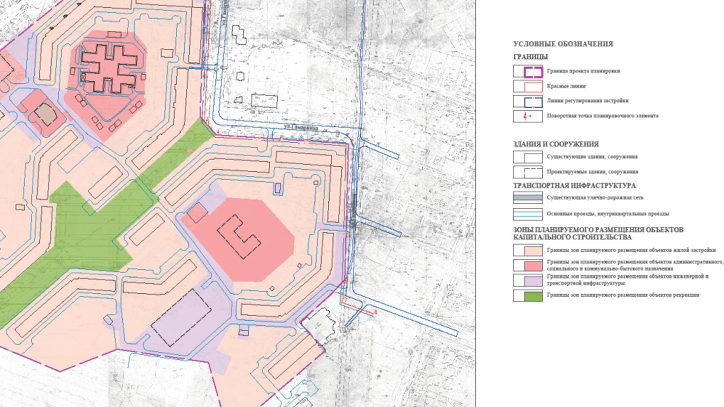Click the 'Основные проезды, внутриквартальные проезды' label
The height and width of the screenshot is (407, 724).
[x=608, y=214]
